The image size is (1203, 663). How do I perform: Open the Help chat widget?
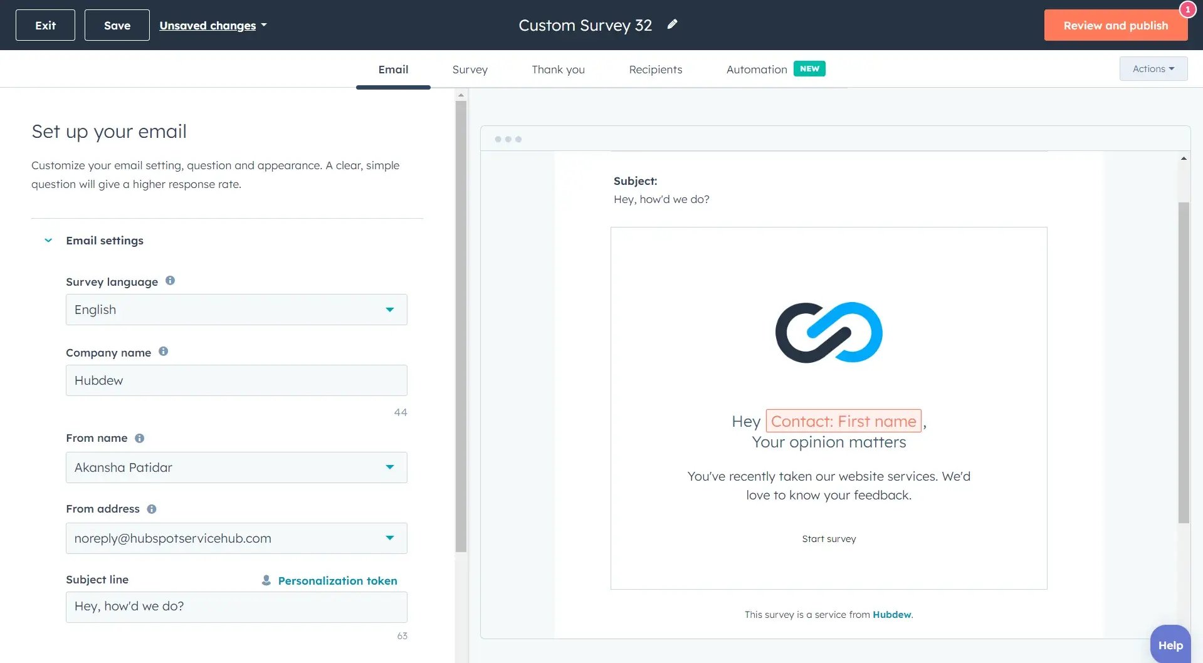[x=1170, y=645]
